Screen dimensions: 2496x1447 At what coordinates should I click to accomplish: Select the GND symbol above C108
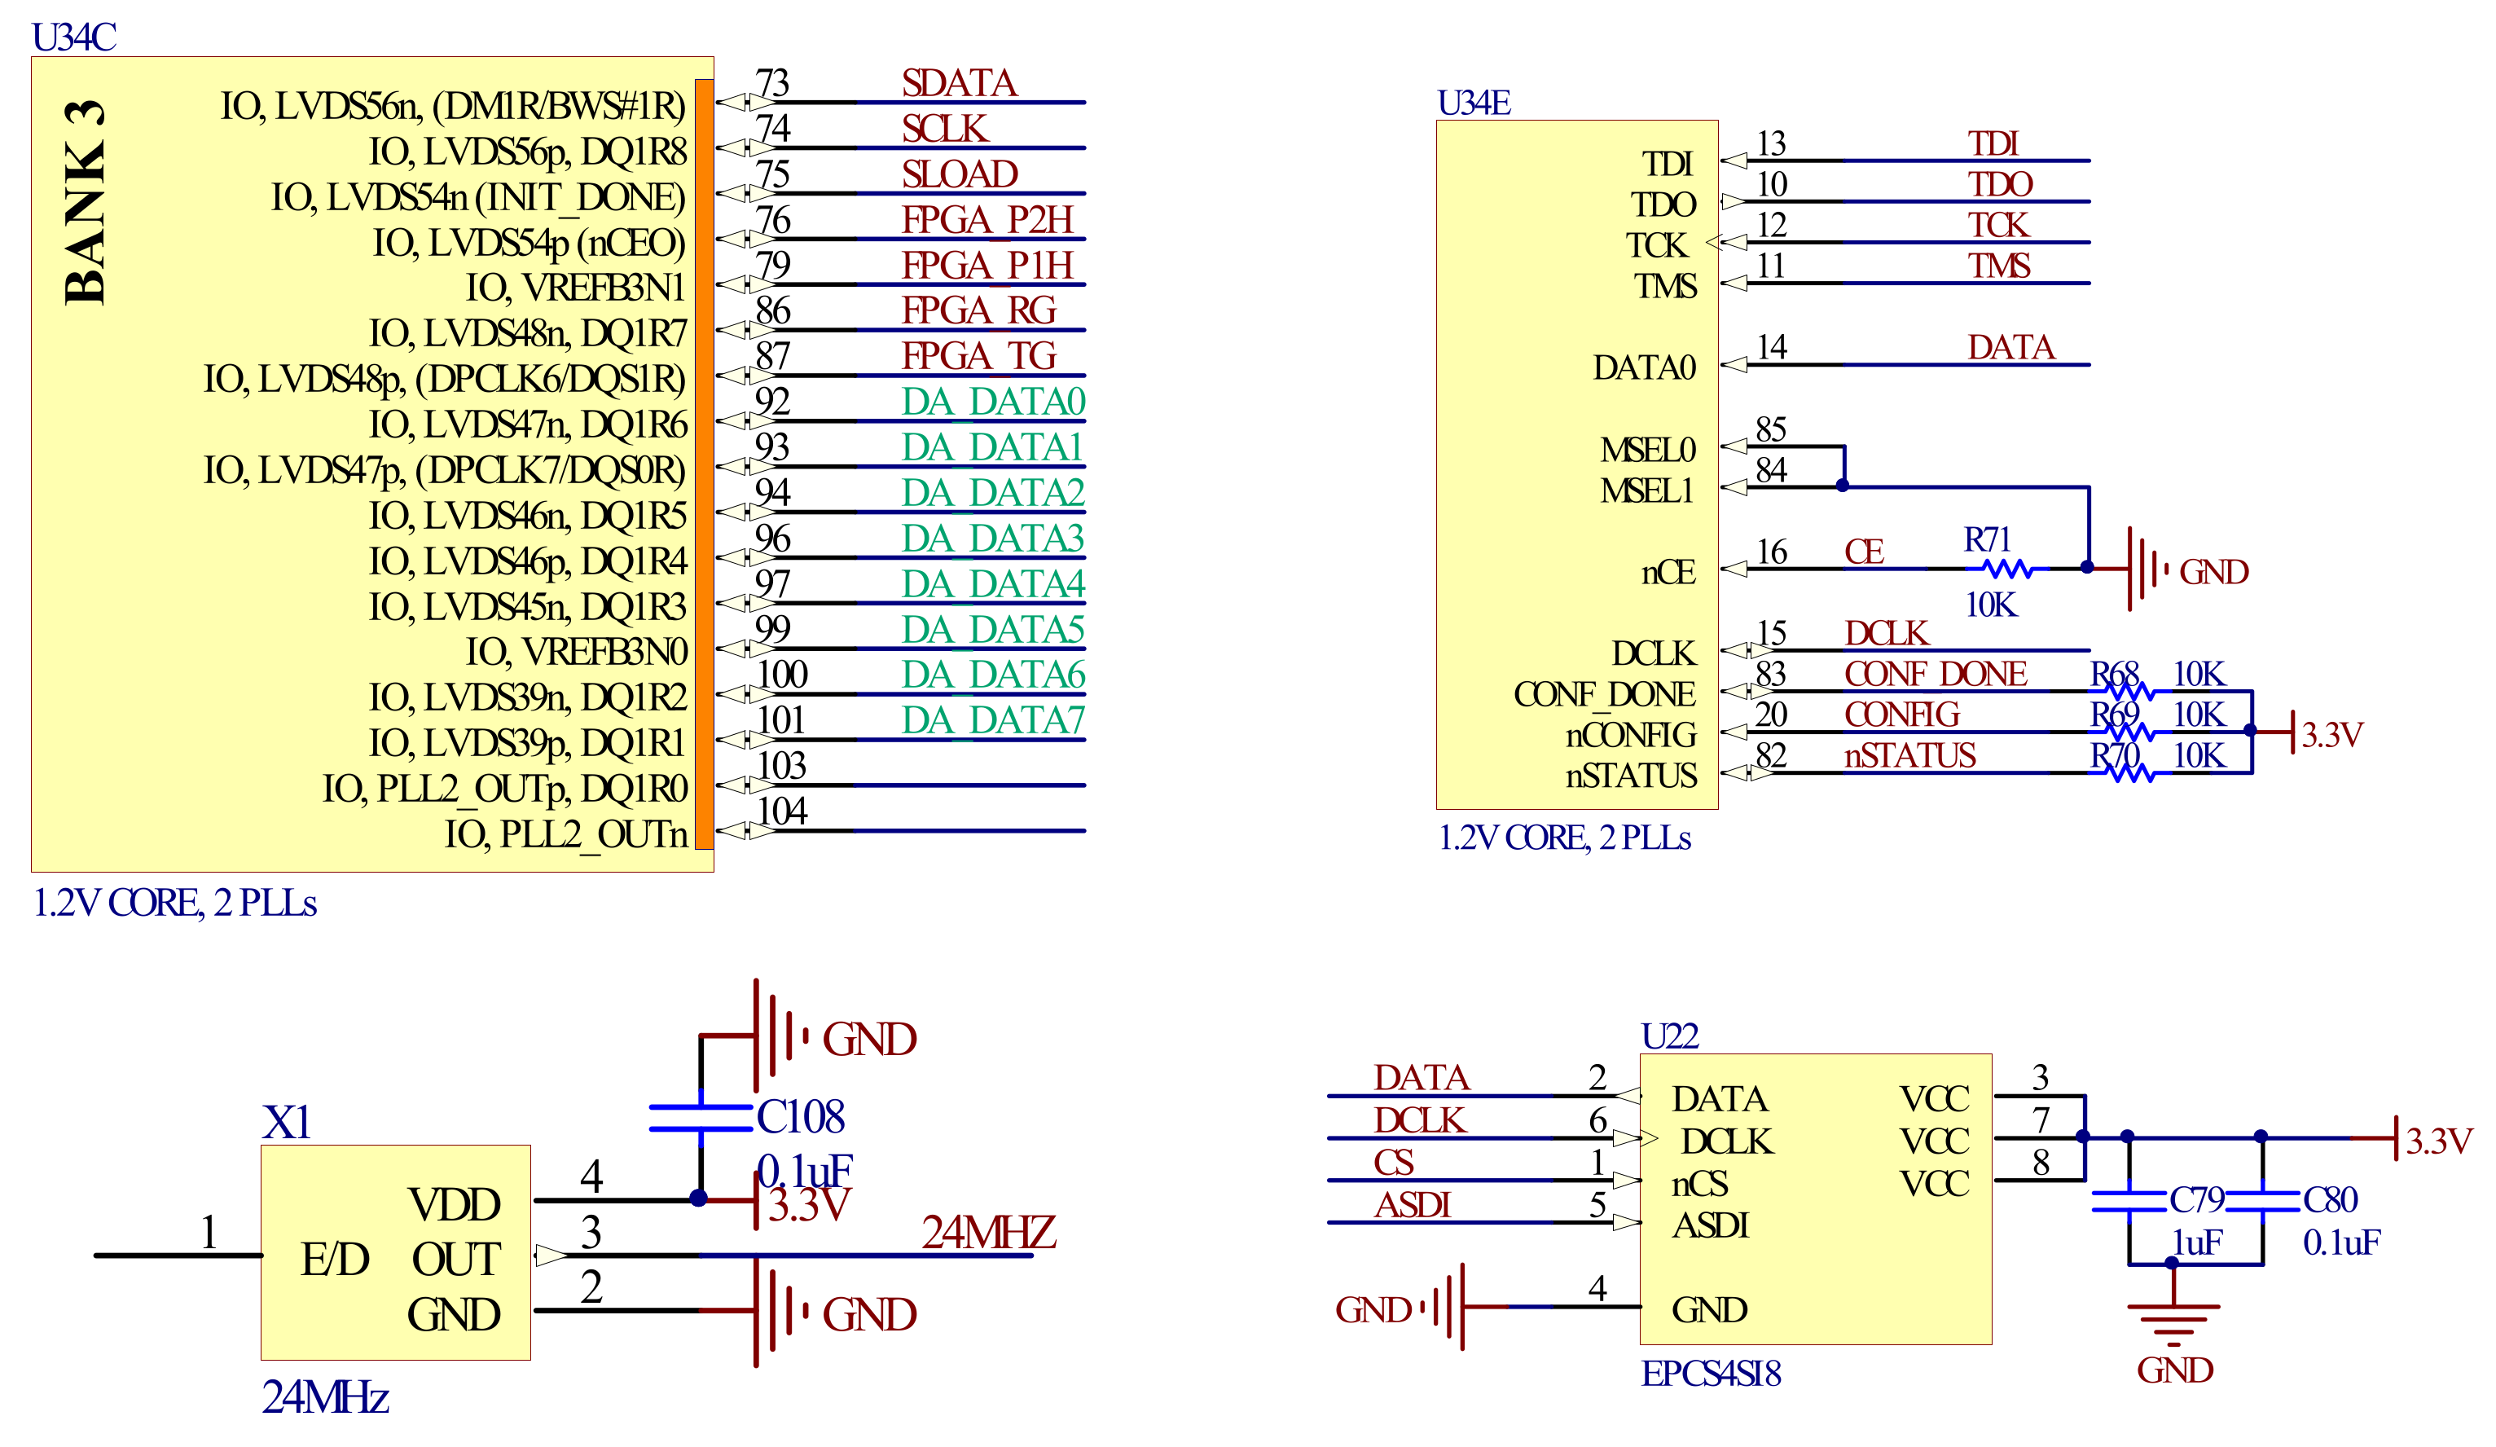click(776, 1036)
